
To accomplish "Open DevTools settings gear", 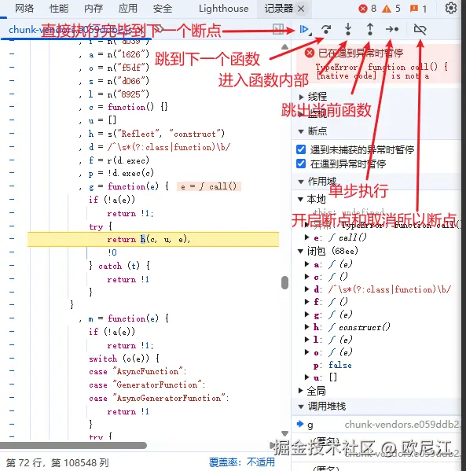I will point(451,8).
